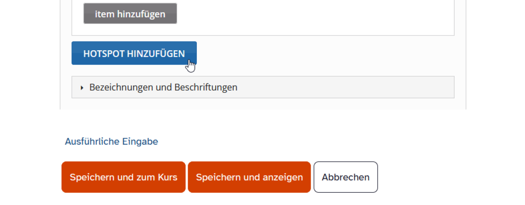The image size is (525, 205).
Task: Switch to the detailed input view
Action: click(111, 142)
